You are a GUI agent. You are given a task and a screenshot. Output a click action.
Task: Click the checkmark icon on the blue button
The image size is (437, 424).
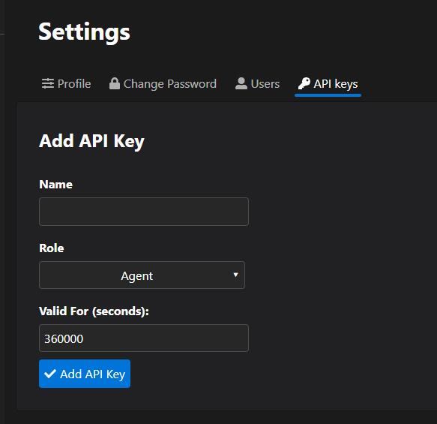point(50,374)
